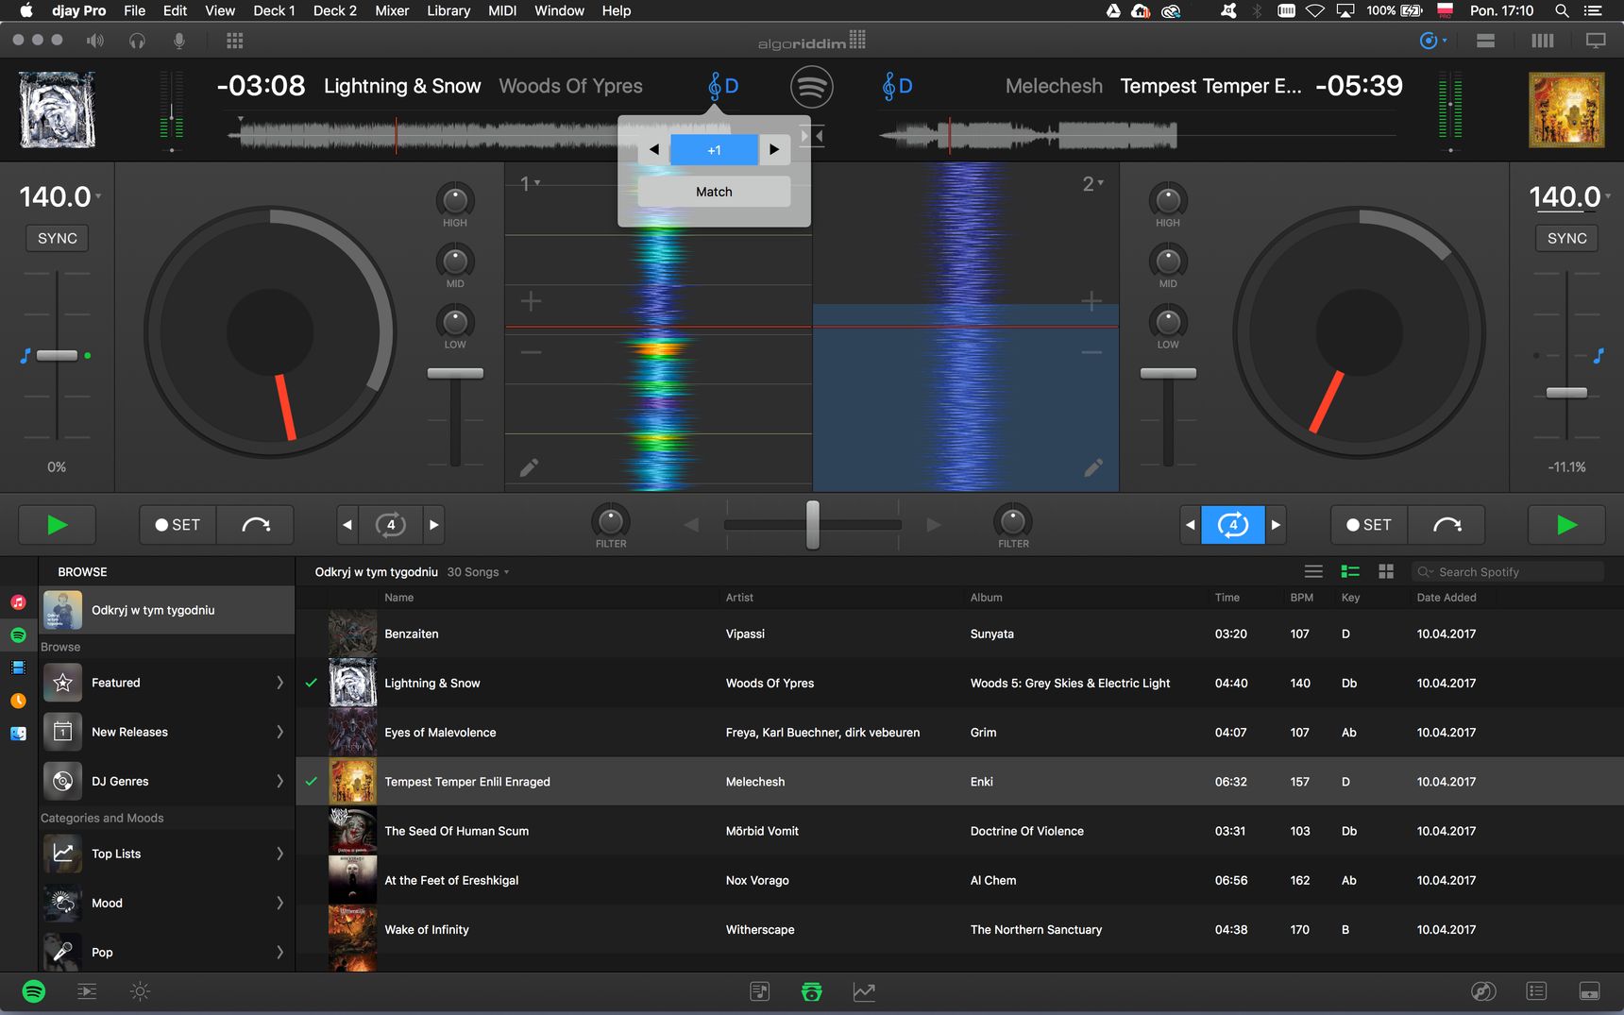The width and height of the screenshot is (1624, 1015).
Task: Open the deck 1 number dropdown on waveform
Action: (x=531, y=184)
